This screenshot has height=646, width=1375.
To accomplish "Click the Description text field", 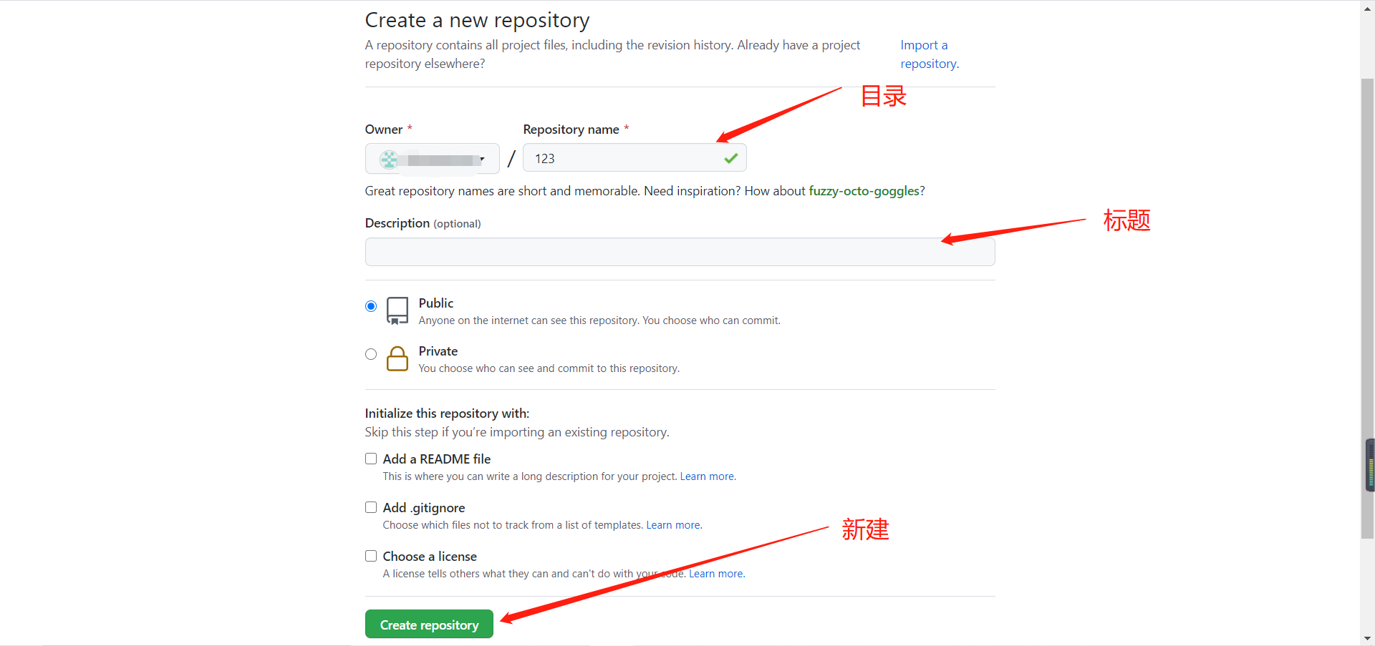I will pos(679,251).
